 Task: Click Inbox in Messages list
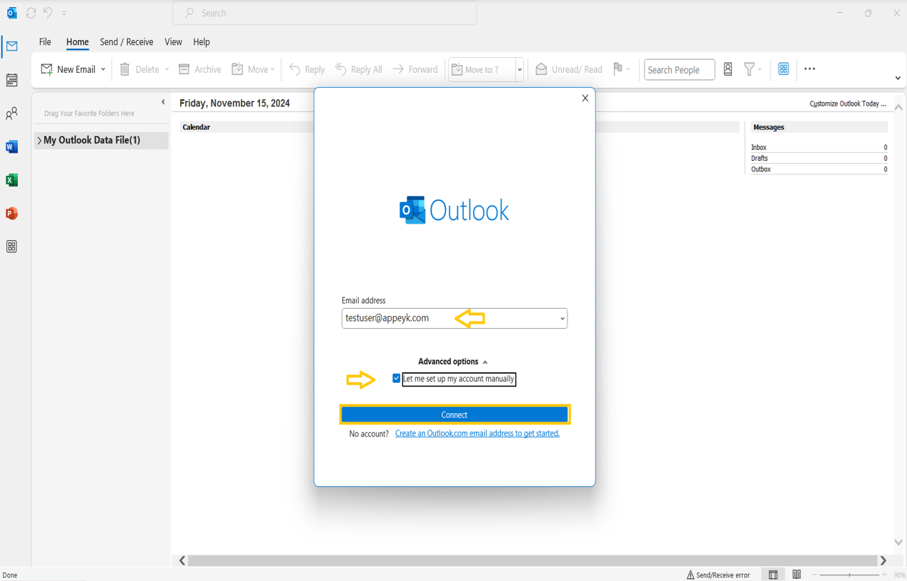pos(758,147)
